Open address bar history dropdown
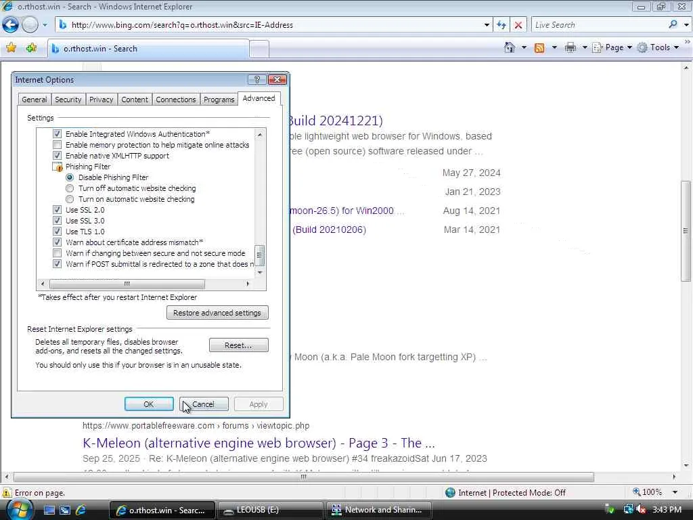693x520 pixels. 487,25
